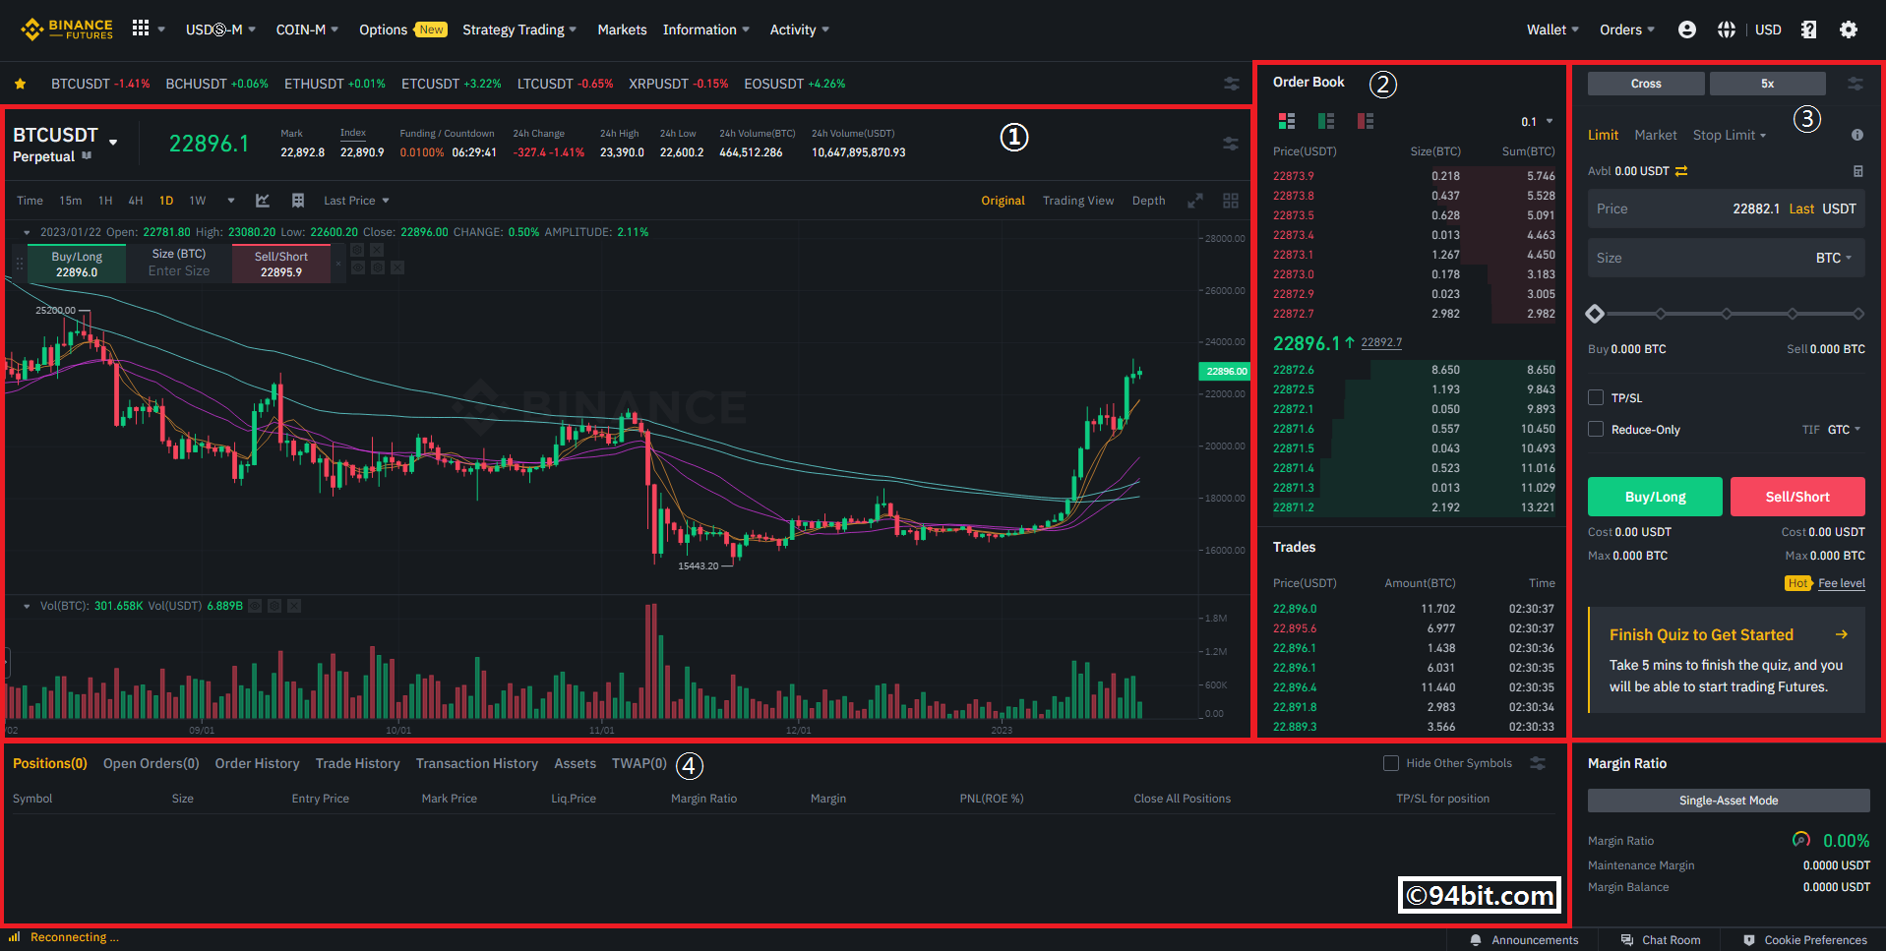Open settings gear in top bar
Screen dimensions: 1886x951
(x=1848, y=30)
